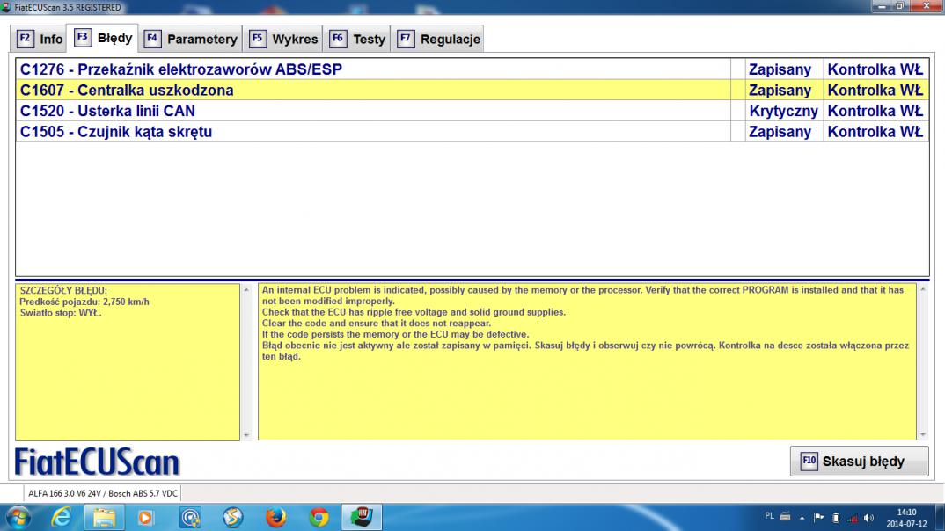Launch Firefox from taskbar
This screenshot has width=945, height=531.
point(276,518)
